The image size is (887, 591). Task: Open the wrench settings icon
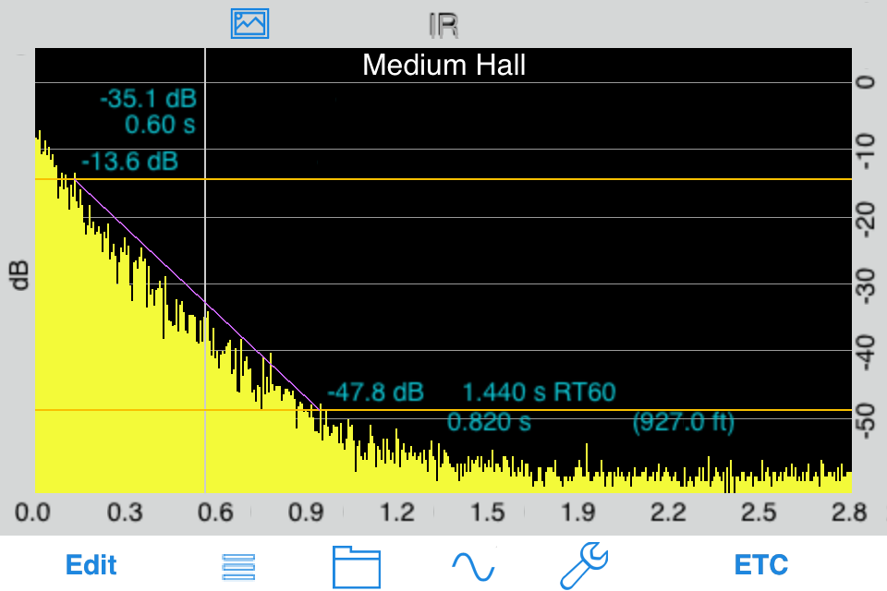click(584, 565)
